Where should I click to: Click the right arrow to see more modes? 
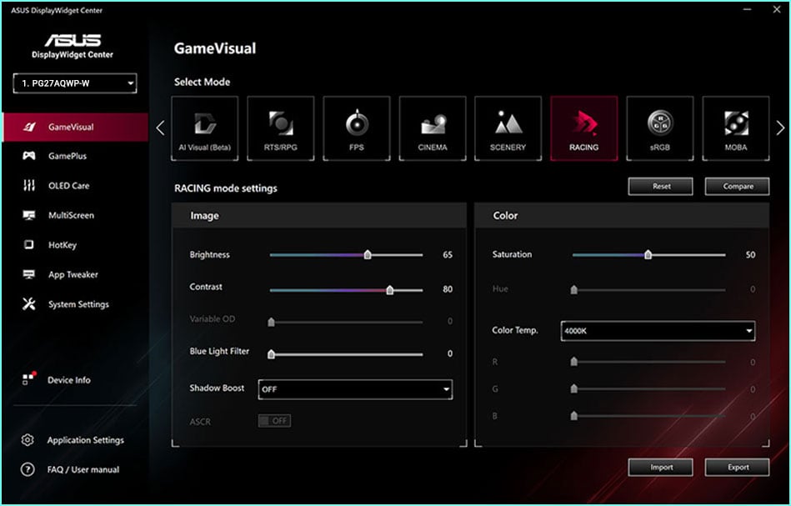click(x=778, y=128)
